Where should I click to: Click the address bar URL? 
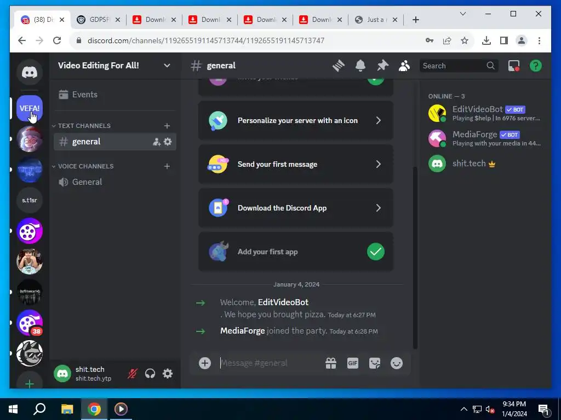pos(206,40)
